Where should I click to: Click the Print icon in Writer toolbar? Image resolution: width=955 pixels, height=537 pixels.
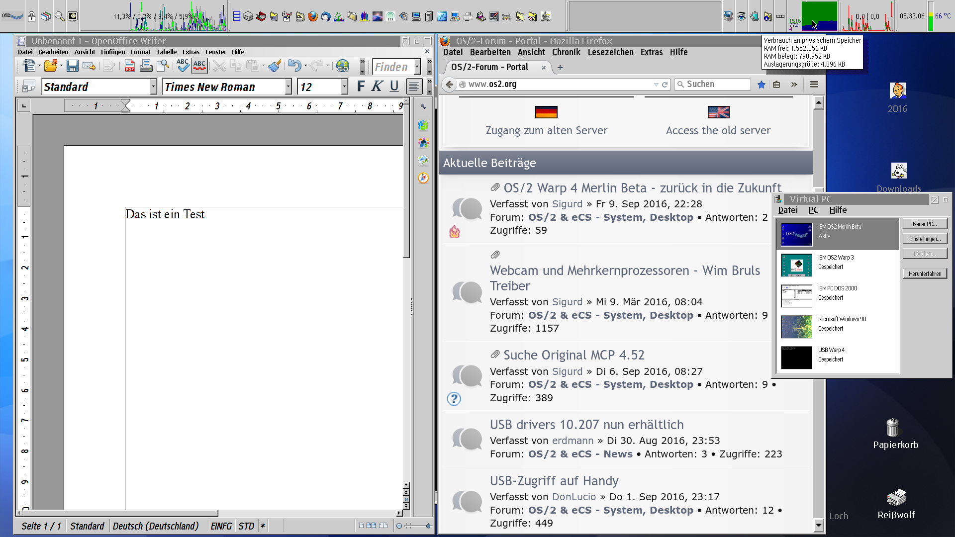(146, 66)
